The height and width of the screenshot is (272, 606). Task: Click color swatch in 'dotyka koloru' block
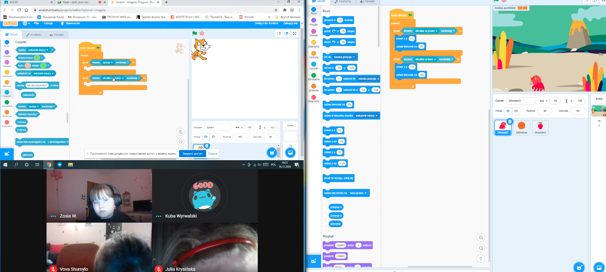tap(37, 58)
